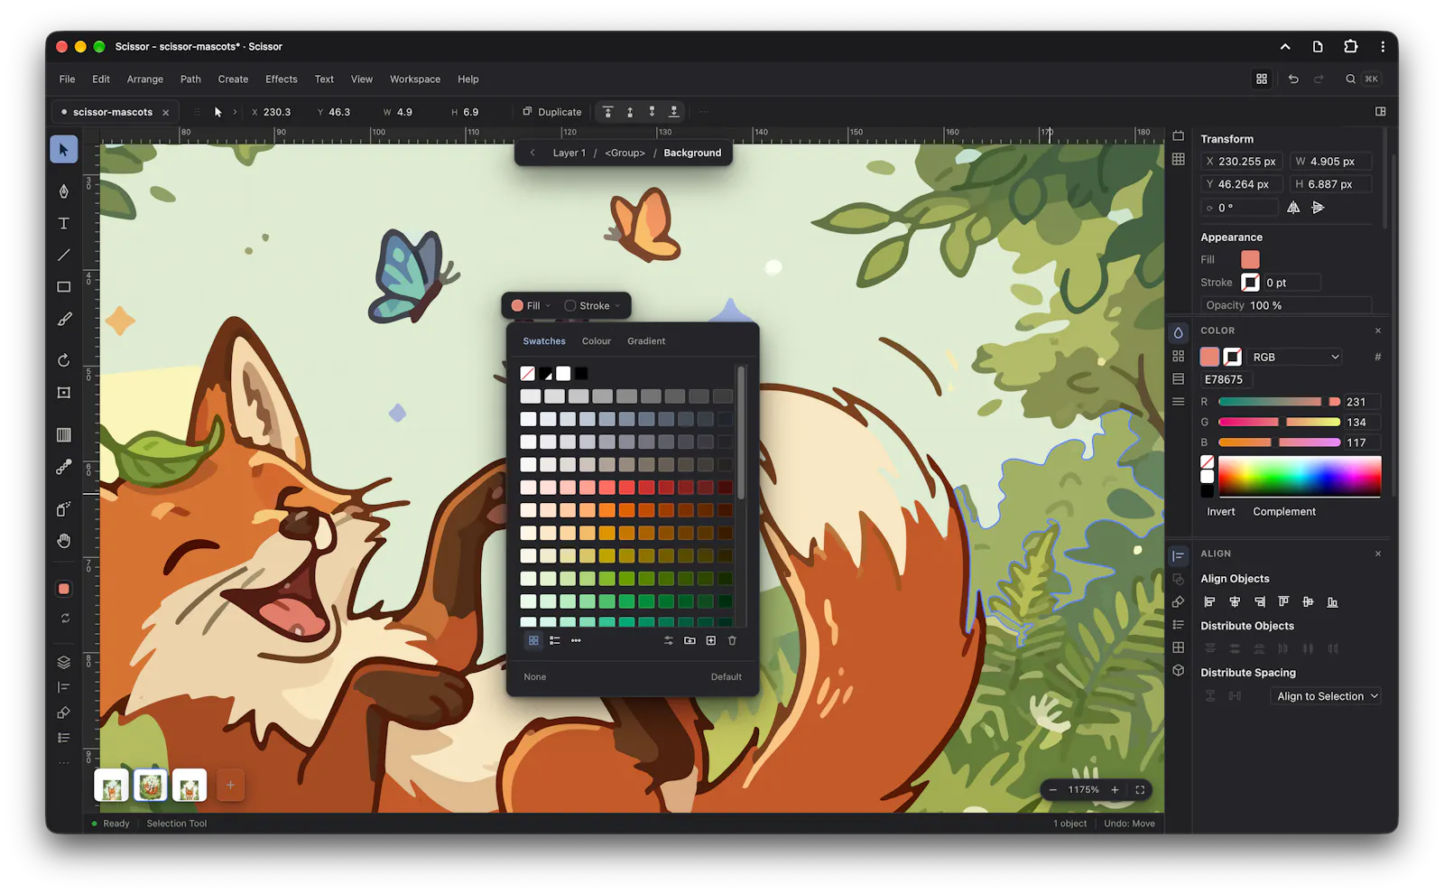This screenshot has height=894, width=1444.
Task: Click the Duplicate button
Action: tap(552, 112)
